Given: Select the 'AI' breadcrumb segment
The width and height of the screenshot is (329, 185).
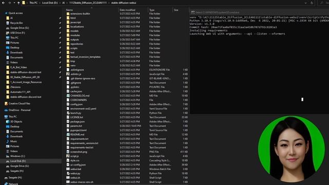Looking at the screenshot, I should (63, 3).
